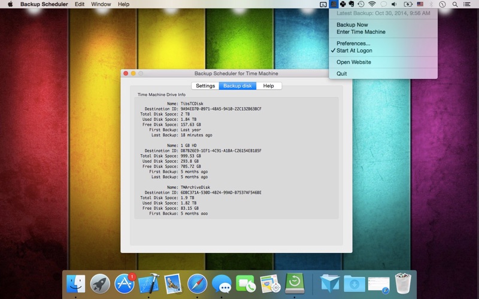The width and height of the screenshot is (479, 299).
Task: Open the Window menu in menu bar
Action: [x=101, y=4]
